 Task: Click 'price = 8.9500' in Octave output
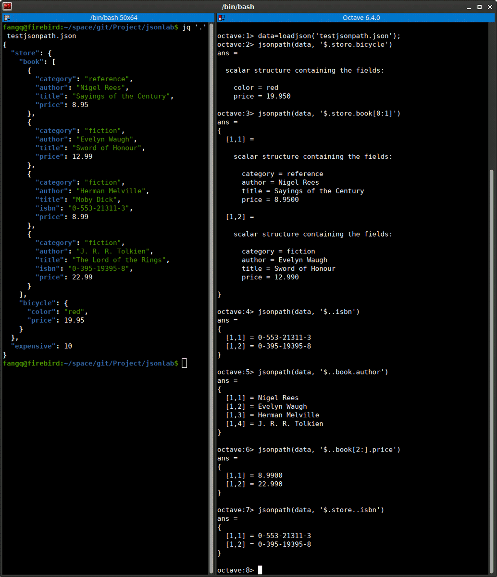coord(270,200)
